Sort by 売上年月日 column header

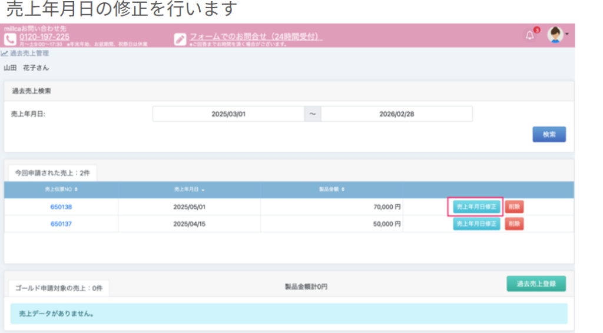(190, 189)
